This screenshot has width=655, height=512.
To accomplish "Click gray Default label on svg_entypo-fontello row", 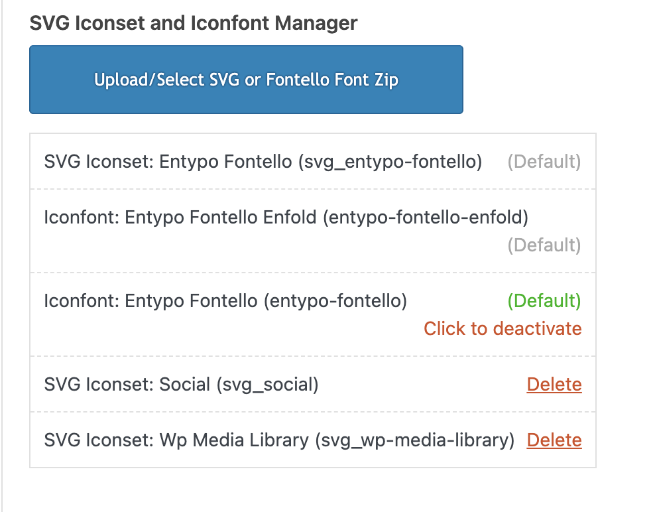I will coord(544,162).
